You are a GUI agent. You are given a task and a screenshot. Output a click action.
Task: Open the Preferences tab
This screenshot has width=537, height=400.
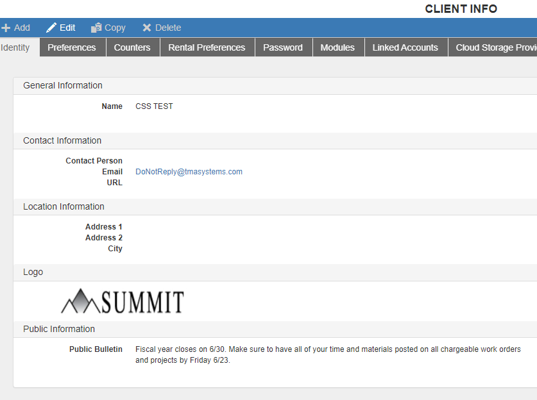coord(71,47)
